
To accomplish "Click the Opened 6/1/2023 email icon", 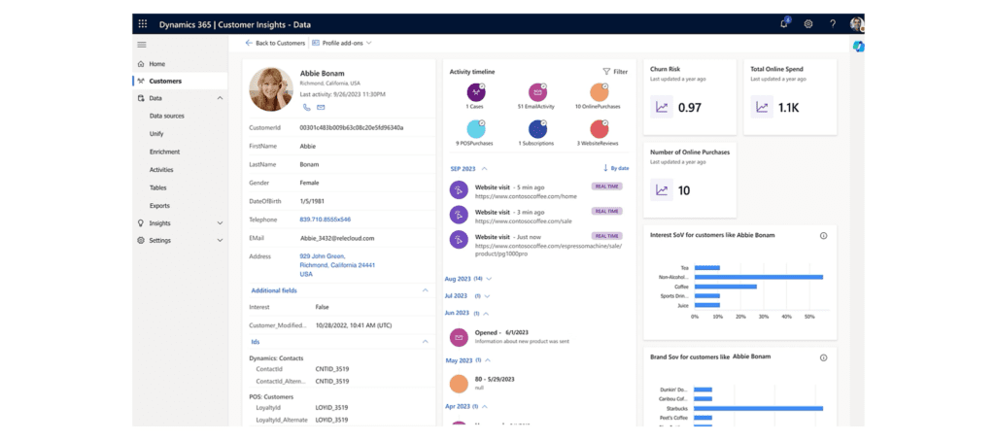I will tap(459, 336).
